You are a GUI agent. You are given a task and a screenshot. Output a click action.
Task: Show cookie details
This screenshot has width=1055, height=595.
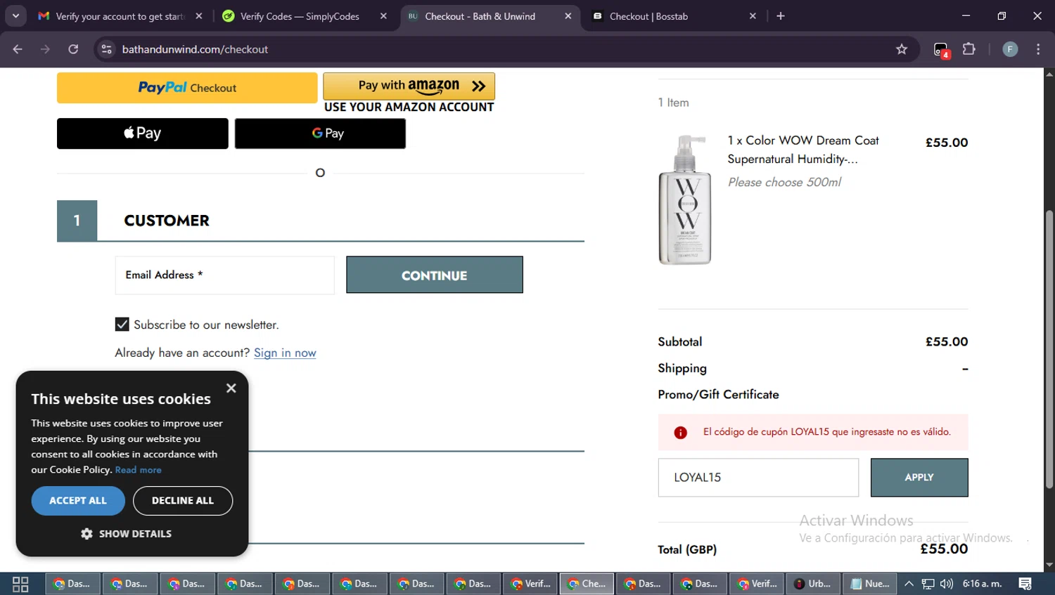pos(127,534)
